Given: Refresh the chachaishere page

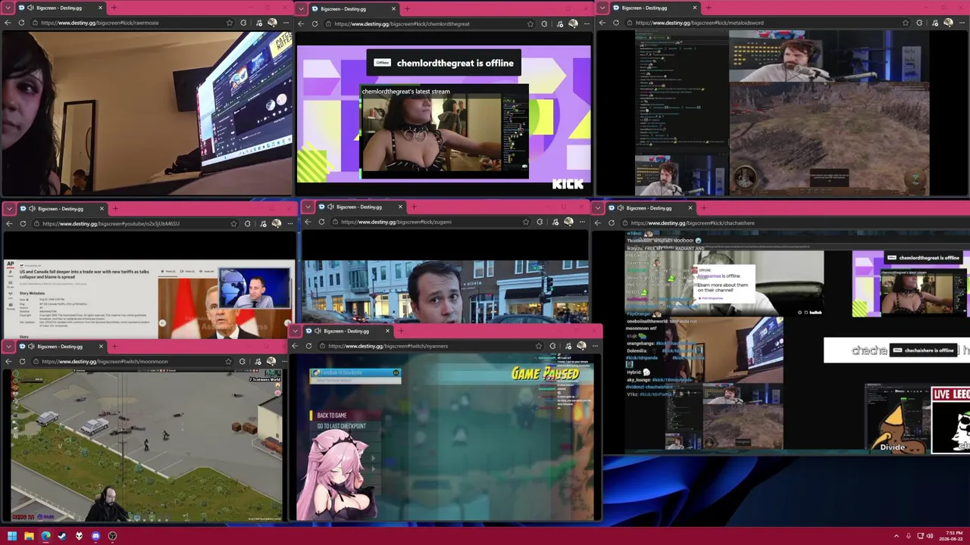Looking at the screenshot, I should coord(612,223).
